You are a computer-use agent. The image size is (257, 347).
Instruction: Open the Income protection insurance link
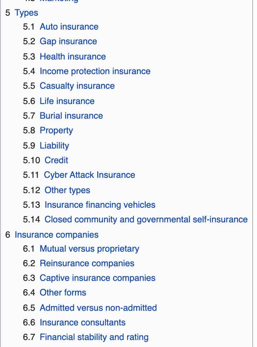pos(95,71)
